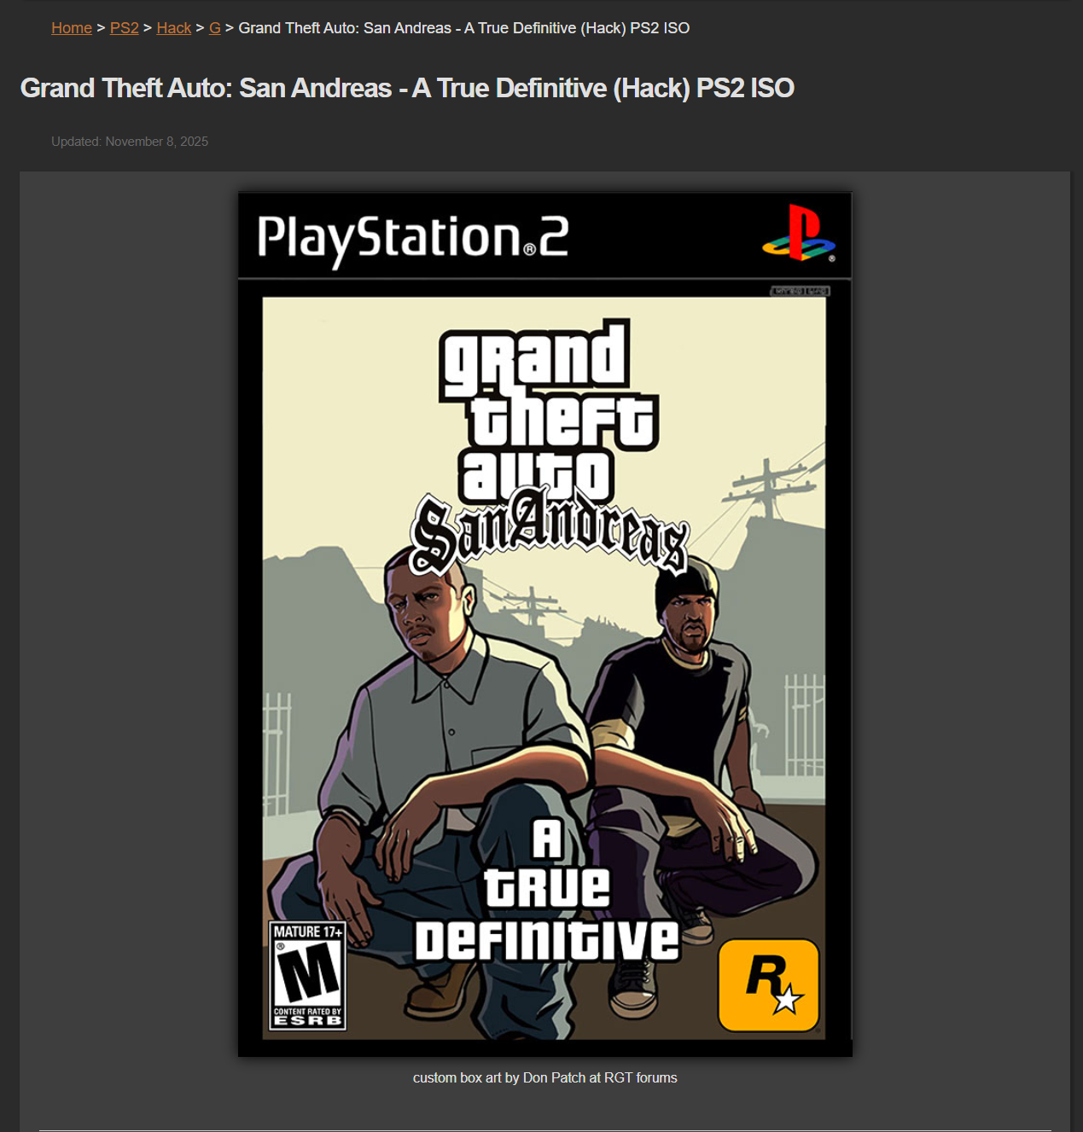Open the Home breadcrumb link
The width and height of the screenshot is (1083, 1132).
(x=72, y=28)
